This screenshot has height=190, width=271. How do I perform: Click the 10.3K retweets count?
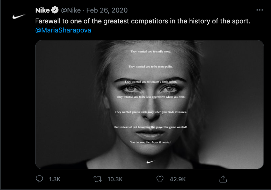115,179
